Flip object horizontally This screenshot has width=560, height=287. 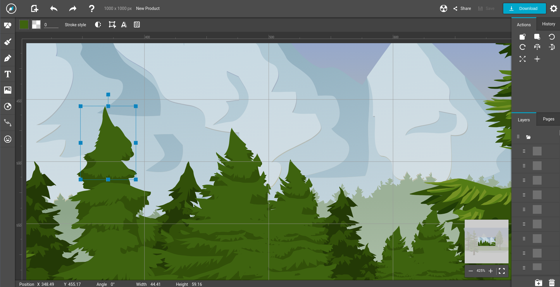pyautogui.click(x=537, y=47)
